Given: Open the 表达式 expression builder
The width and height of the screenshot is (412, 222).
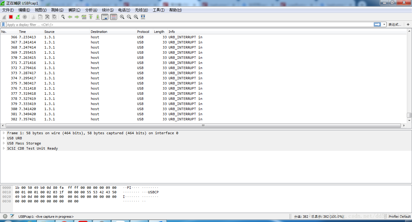Looking at the screenshot, I should point(395,25).
